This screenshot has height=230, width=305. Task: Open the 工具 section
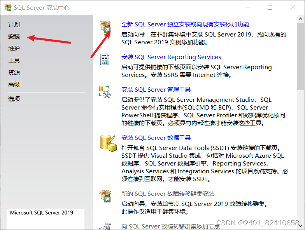click(14, 60)
